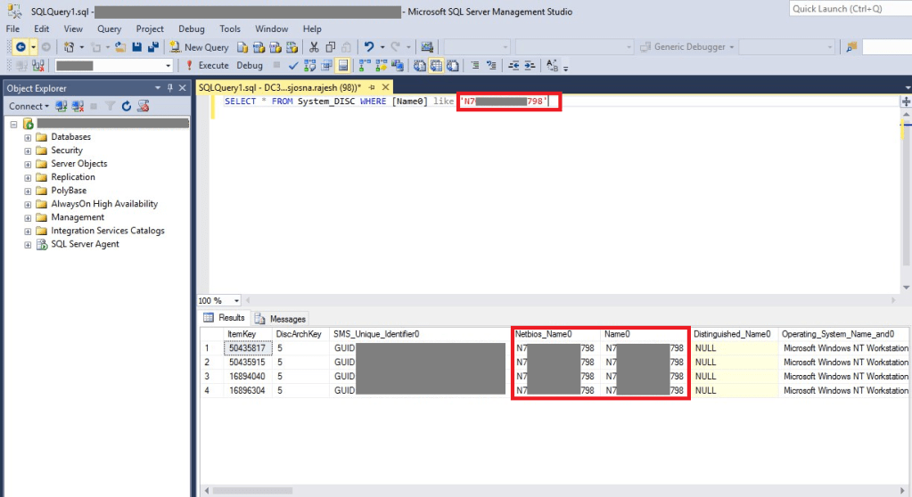Expand the SQL Server Agent node
912x497 pixels.
29,244
